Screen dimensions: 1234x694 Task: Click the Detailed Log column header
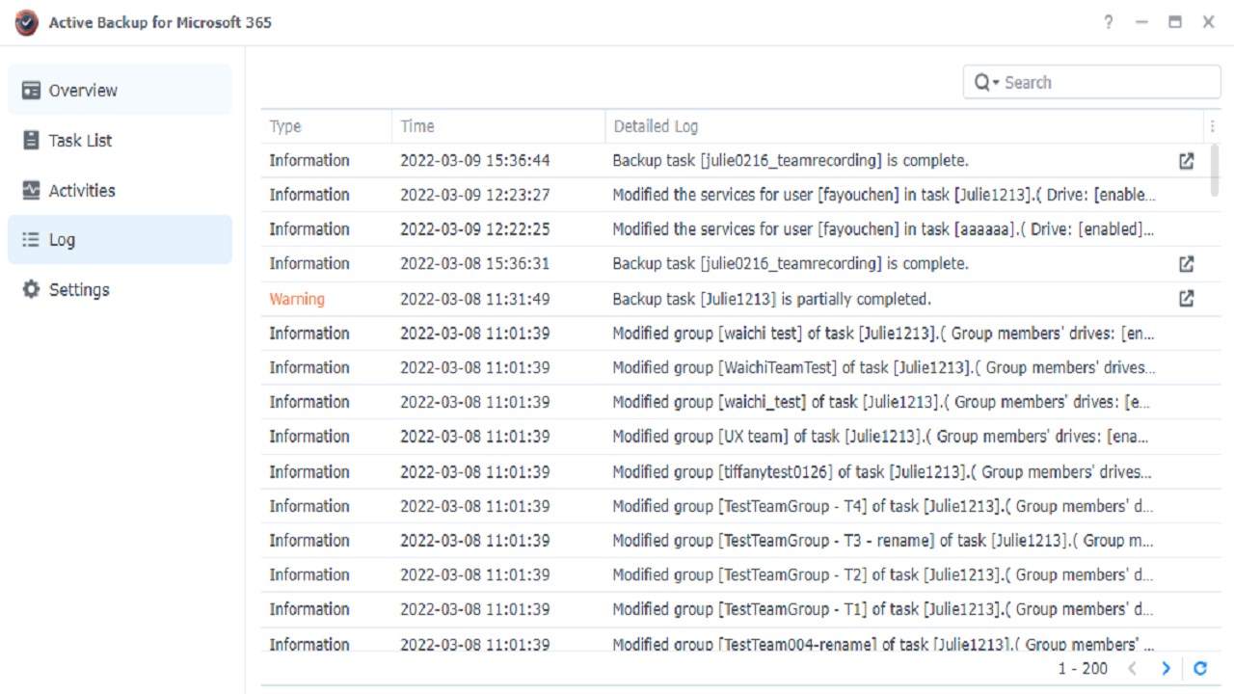pos(904,126)
